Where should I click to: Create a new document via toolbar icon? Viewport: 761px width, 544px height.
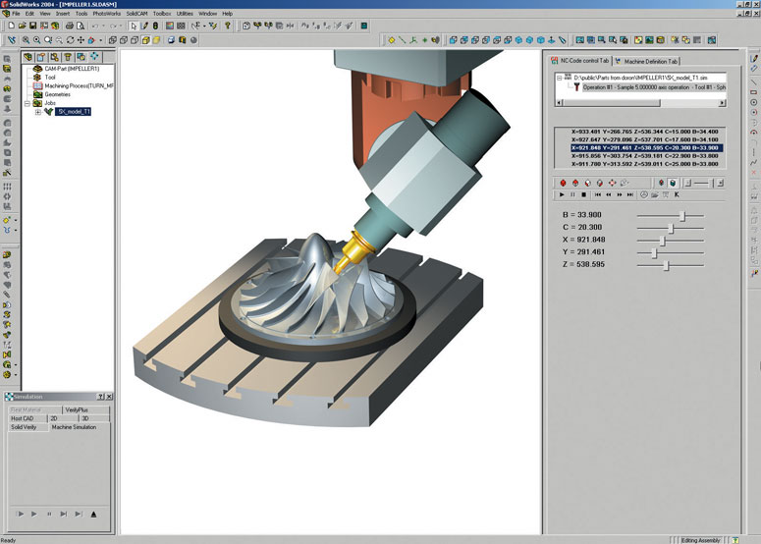point(11,26)
